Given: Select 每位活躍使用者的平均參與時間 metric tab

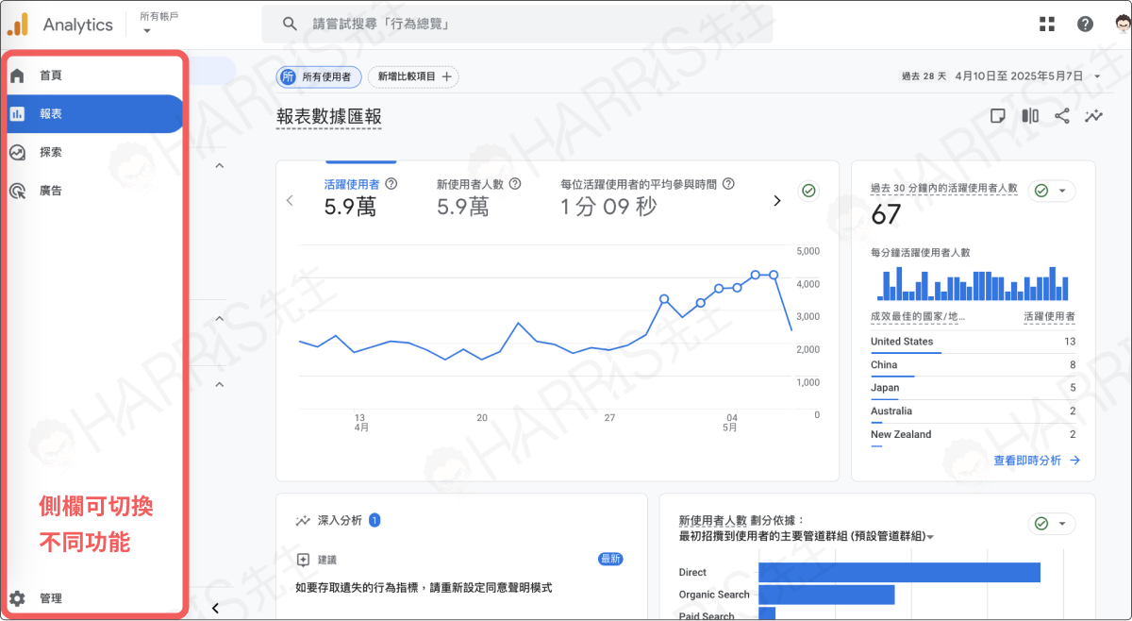Looking at the screenshot, I should (647, 197).
